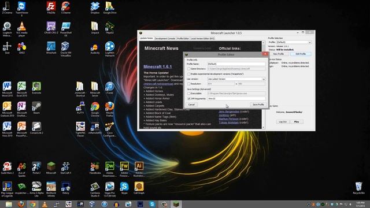Open the Portal 2 desktop shortcut
This screenshot has height=208, width=370.
(x=36, y=168)
